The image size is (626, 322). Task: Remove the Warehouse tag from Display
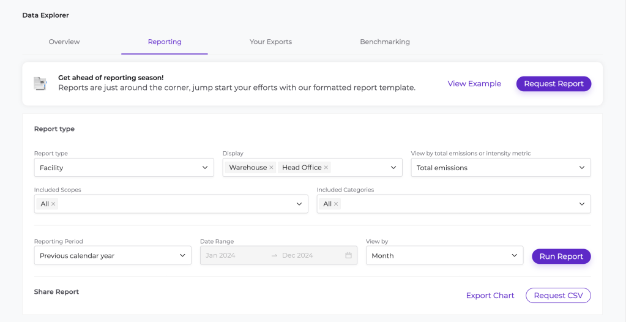(x=271, y=168)
